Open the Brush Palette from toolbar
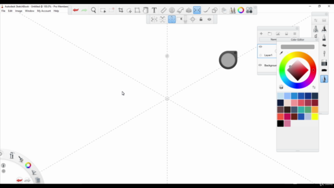 coord(232,10)
